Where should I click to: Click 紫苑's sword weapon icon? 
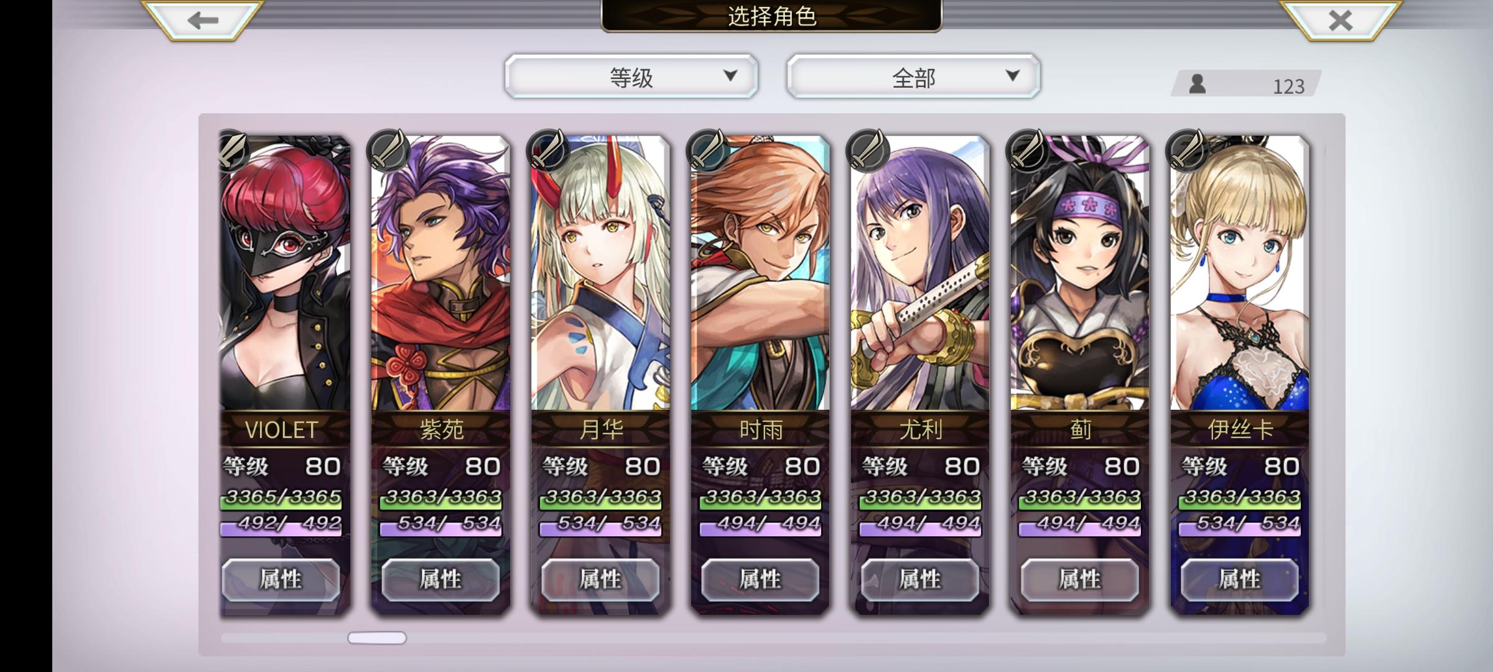click(388, 151)
